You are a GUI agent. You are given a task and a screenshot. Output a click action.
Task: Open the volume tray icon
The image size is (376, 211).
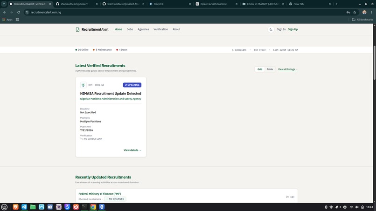(x=357, y=207)
